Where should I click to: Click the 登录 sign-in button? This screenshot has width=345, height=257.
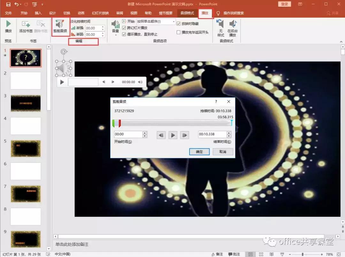(285, 4)
